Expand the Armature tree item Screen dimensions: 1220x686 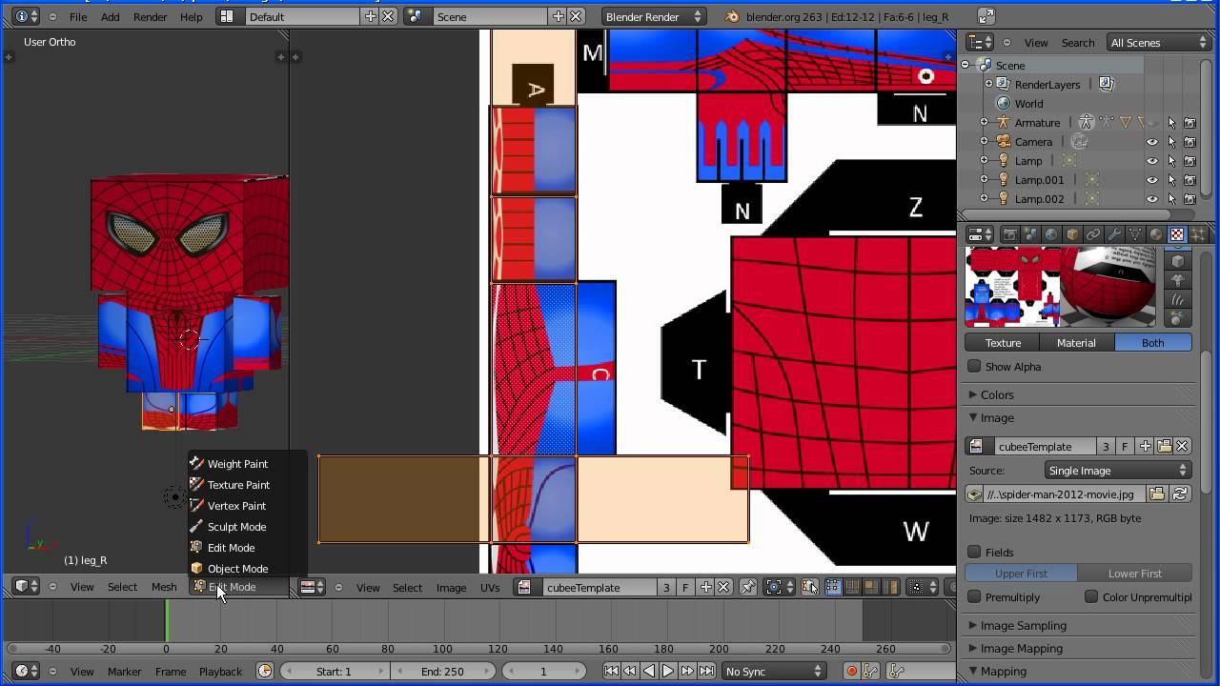pos(984,123)
